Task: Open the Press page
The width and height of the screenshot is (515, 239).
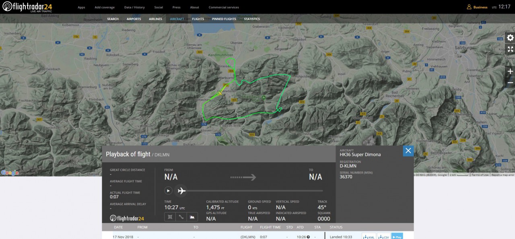Action: click(x=176, y=7)
